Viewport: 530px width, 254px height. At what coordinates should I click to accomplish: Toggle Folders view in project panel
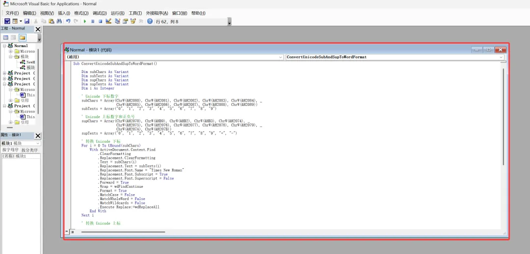[22, 37]
